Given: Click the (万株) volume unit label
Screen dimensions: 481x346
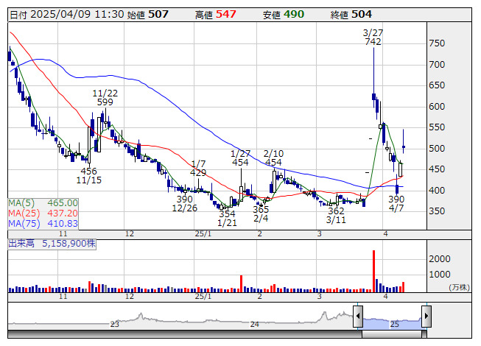Looking at the screenshot, I should [x=459, y=287].
